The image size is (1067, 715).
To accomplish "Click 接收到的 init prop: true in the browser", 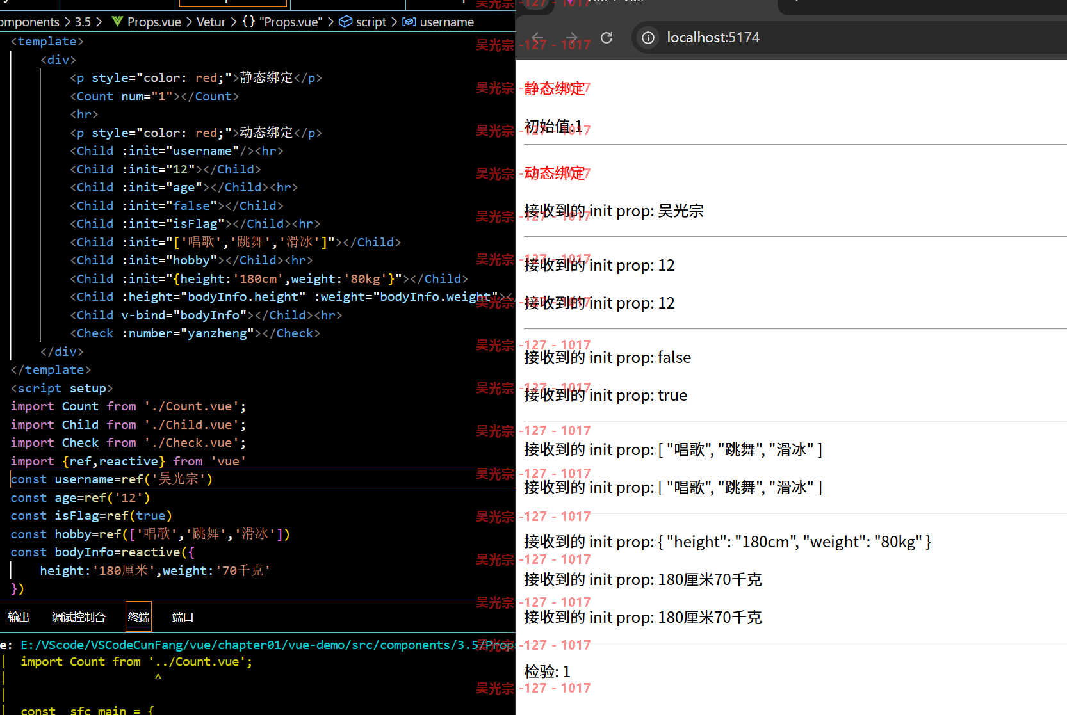I will point(605,395).
